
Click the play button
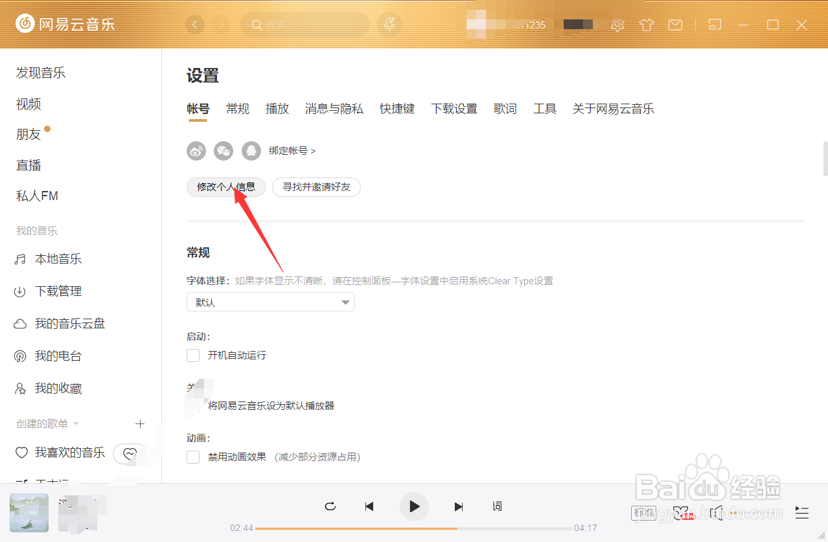[415, 506]
